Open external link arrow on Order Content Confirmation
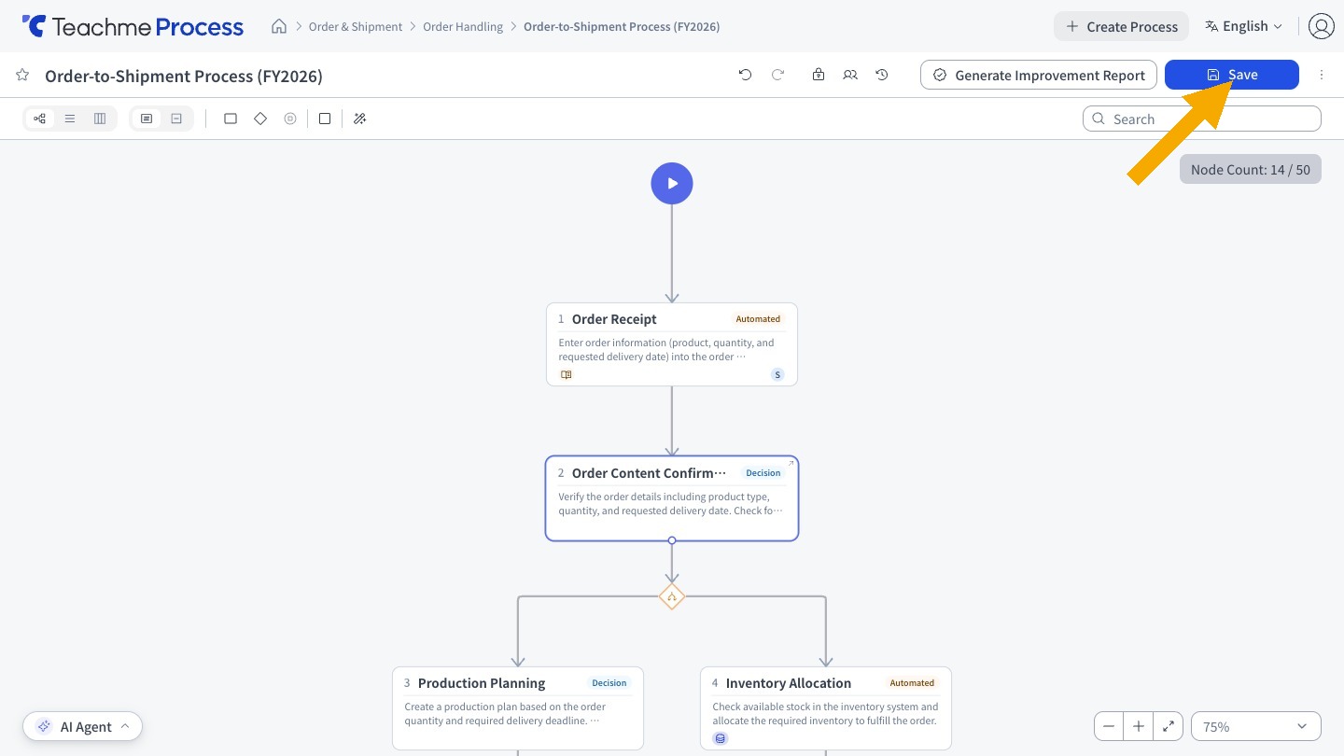This screenshot has width=1344, height=756. point(791,463)
